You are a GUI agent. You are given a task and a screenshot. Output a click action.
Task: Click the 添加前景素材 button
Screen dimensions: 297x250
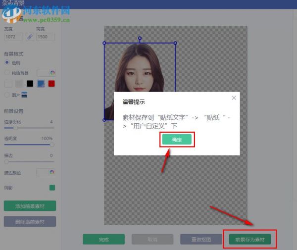[x=30, y=206]
